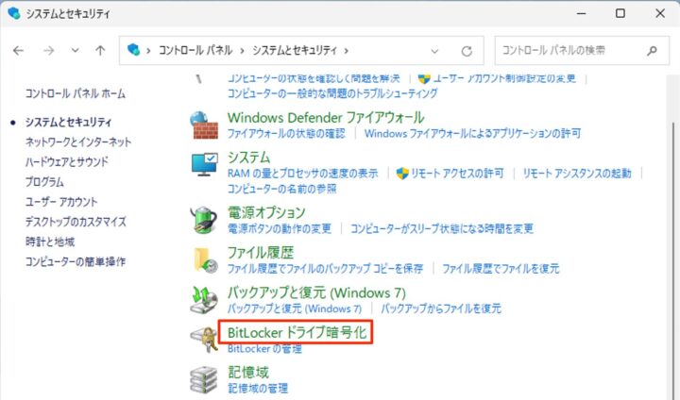The width and height of the screenshot is (680, 400).
Task: Open システム heading link
Action: pyautogui.click(x=249, y=157)
